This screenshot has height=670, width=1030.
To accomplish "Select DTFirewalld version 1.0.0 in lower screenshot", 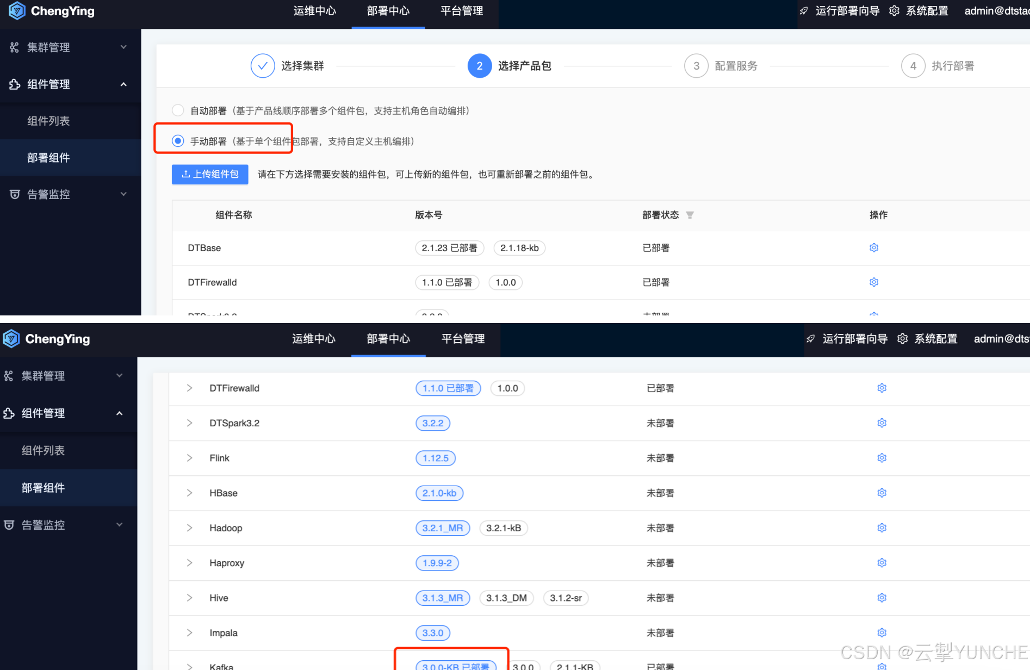I will [x=507, y=388].
